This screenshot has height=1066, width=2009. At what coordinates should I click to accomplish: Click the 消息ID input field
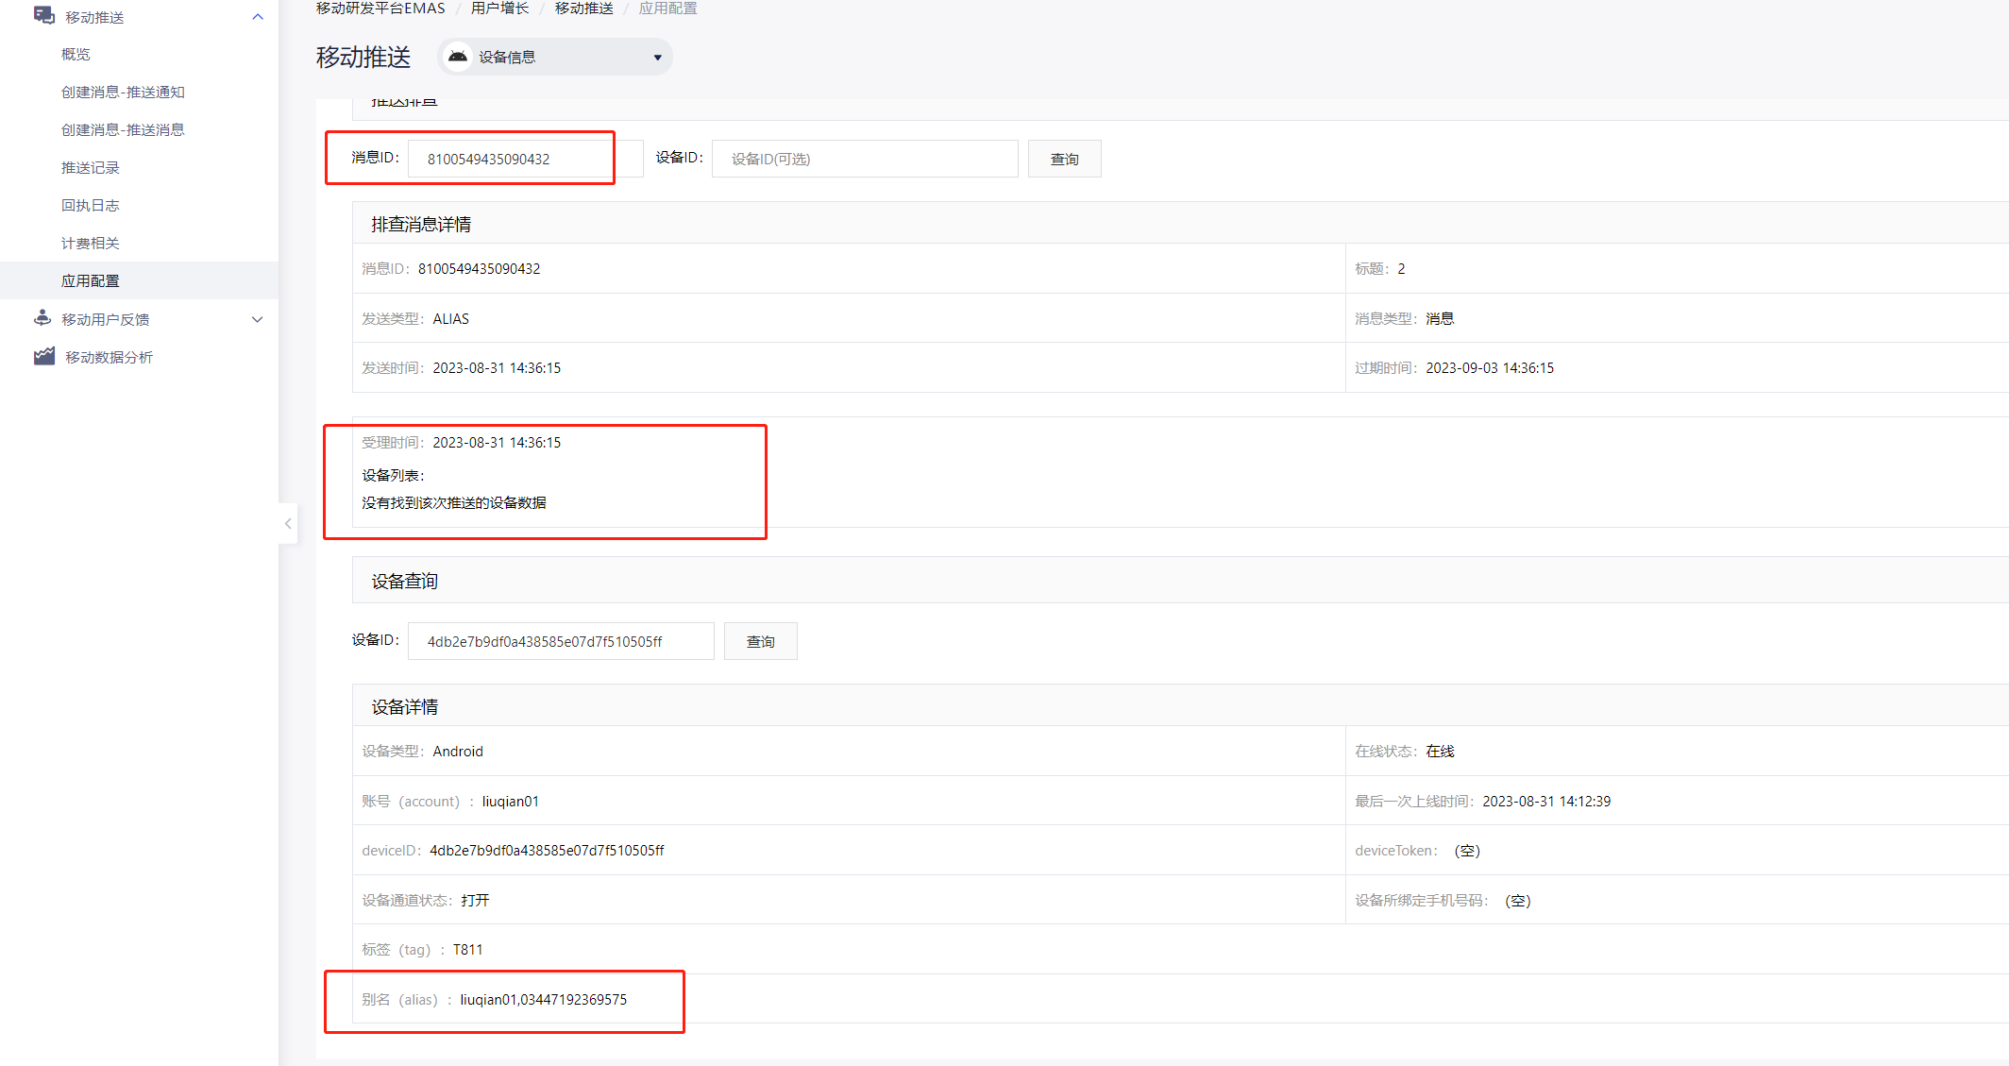526,159
